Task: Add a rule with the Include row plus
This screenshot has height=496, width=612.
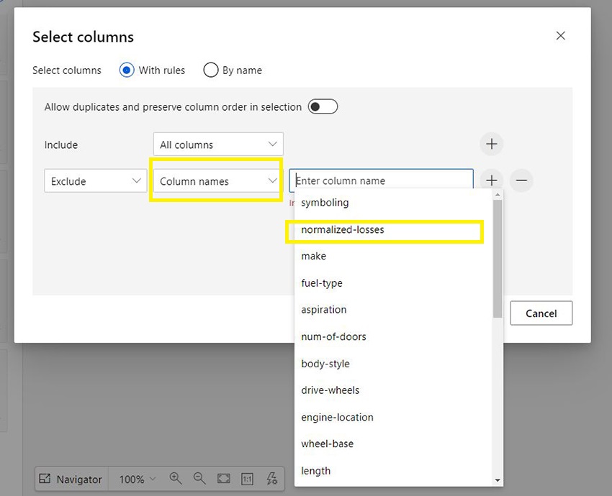Action: (492, 144)
